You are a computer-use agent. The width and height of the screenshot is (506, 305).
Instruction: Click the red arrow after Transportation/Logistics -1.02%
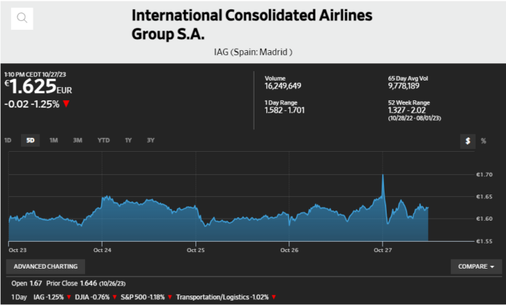click(x=273, y=296)
